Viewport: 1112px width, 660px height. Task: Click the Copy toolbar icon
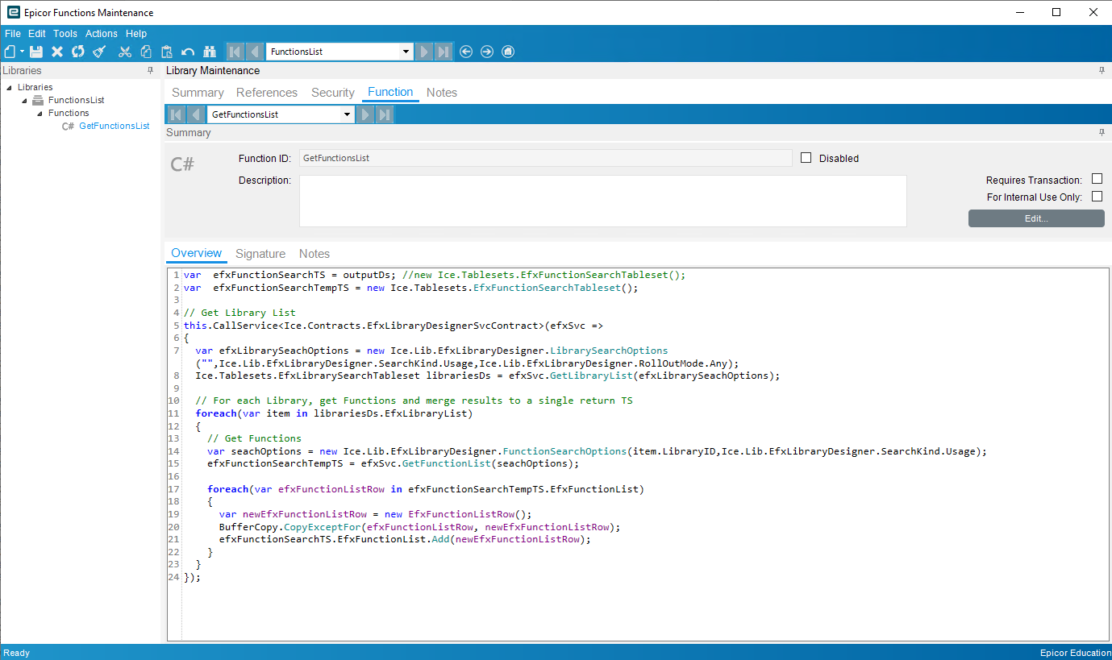pos(146,52)
